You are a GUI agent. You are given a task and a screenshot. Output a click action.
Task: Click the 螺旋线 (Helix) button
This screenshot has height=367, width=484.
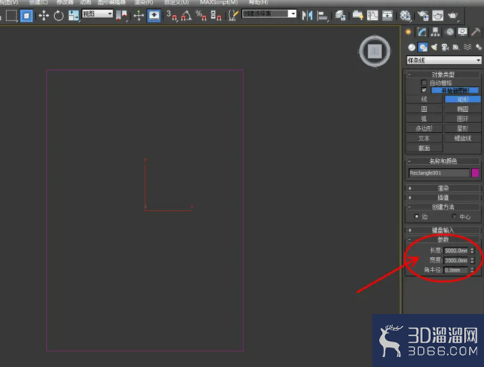[x=462, y=138]
